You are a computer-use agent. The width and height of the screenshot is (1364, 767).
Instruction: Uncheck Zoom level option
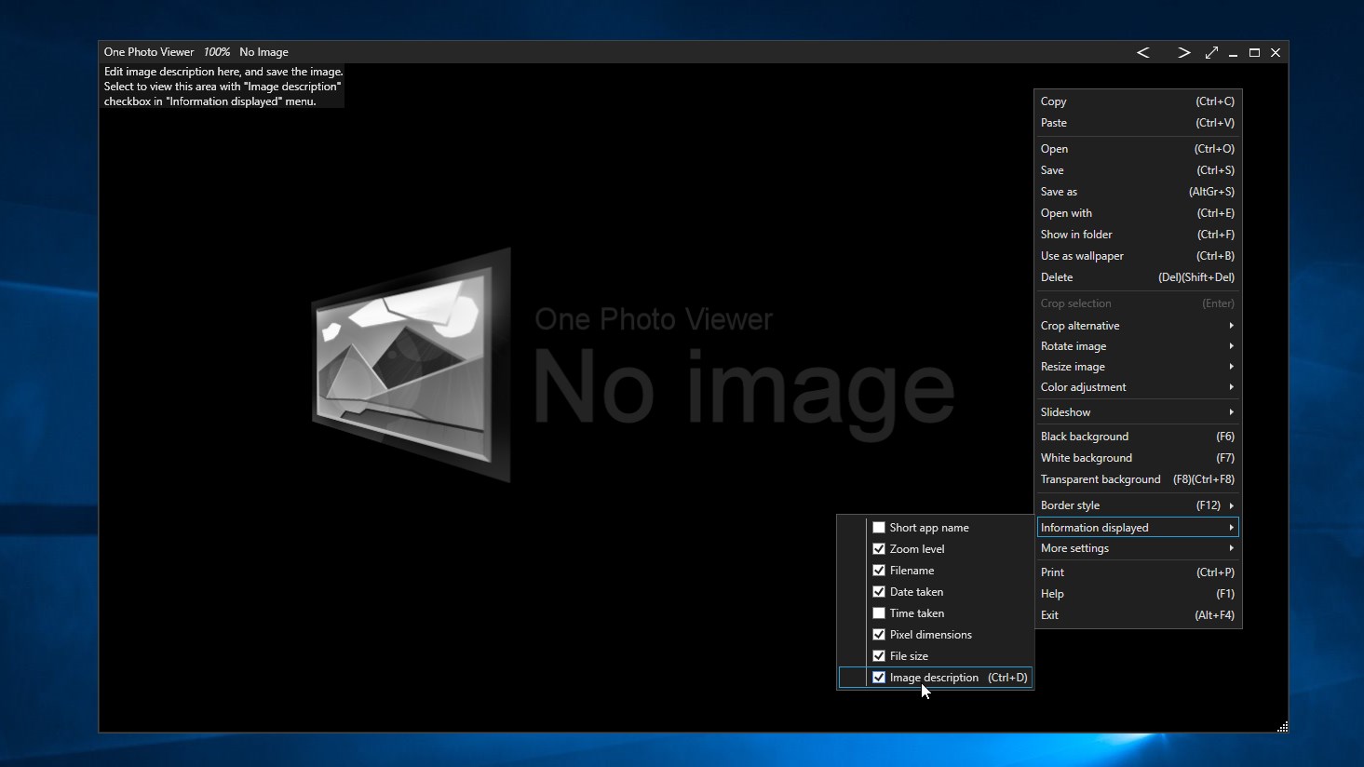tap(879, 549)
